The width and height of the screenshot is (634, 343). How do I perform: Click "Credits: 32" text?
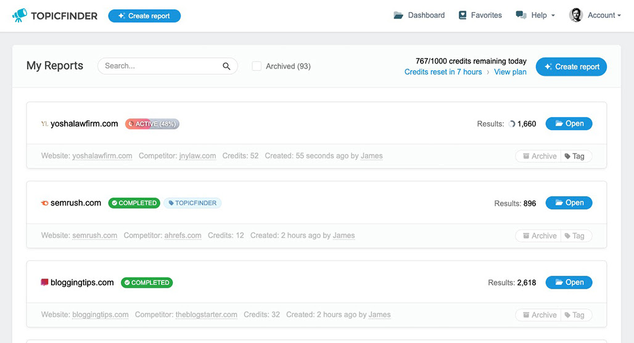pos(261,315)
